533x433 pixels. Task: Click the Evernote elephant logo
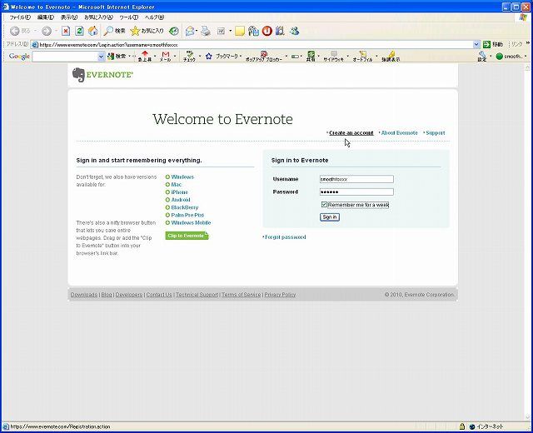77,75
